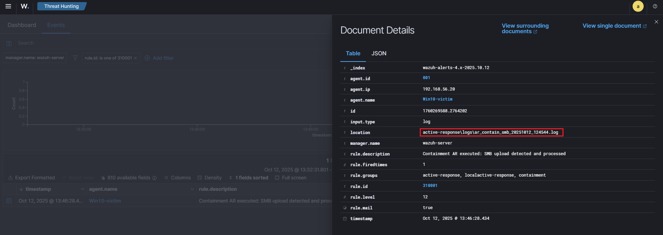This screenshot has height=235, width=663.
Task: Toggle Full screen table view
Action: (x=291, y=178)
